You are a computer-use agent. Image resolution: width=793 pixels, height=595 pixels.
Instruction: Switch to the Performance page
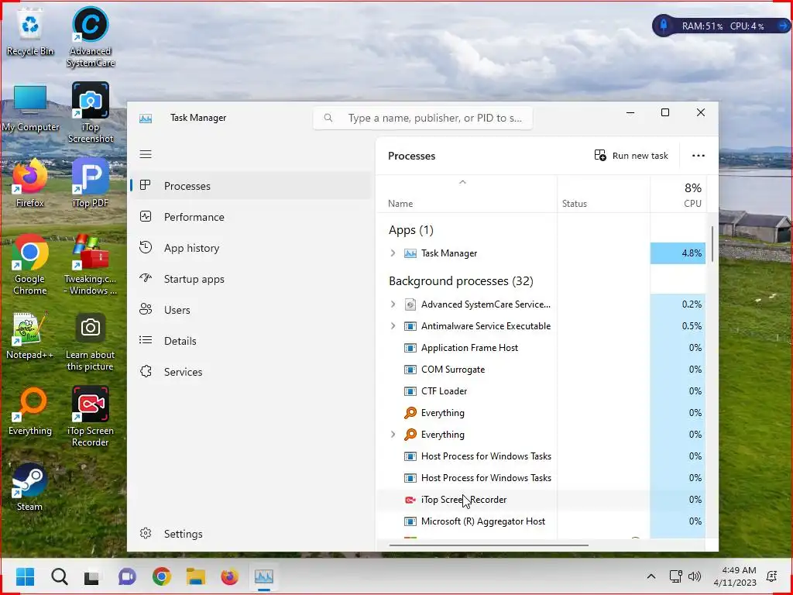click(251, 217)
